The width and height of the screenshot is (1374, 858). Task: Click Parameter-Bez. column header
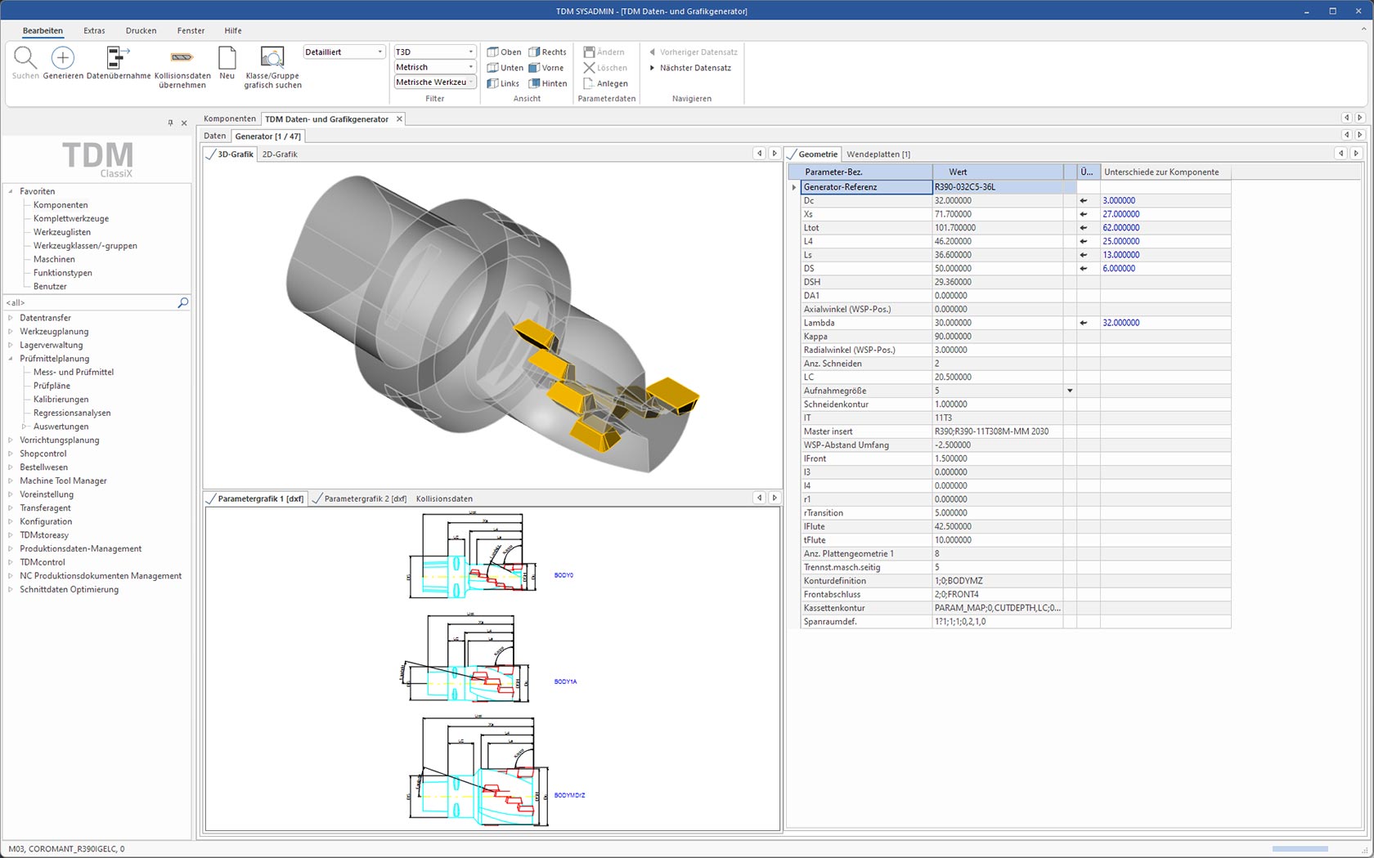tap(860, 172)
